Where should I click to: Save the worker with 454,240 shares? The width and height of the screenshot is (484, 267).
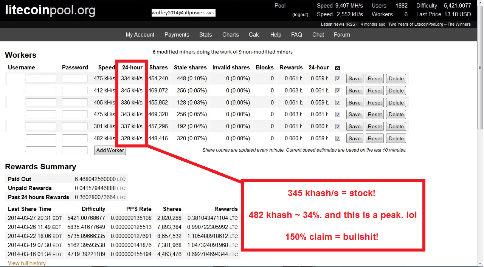[x=355, y=79]
